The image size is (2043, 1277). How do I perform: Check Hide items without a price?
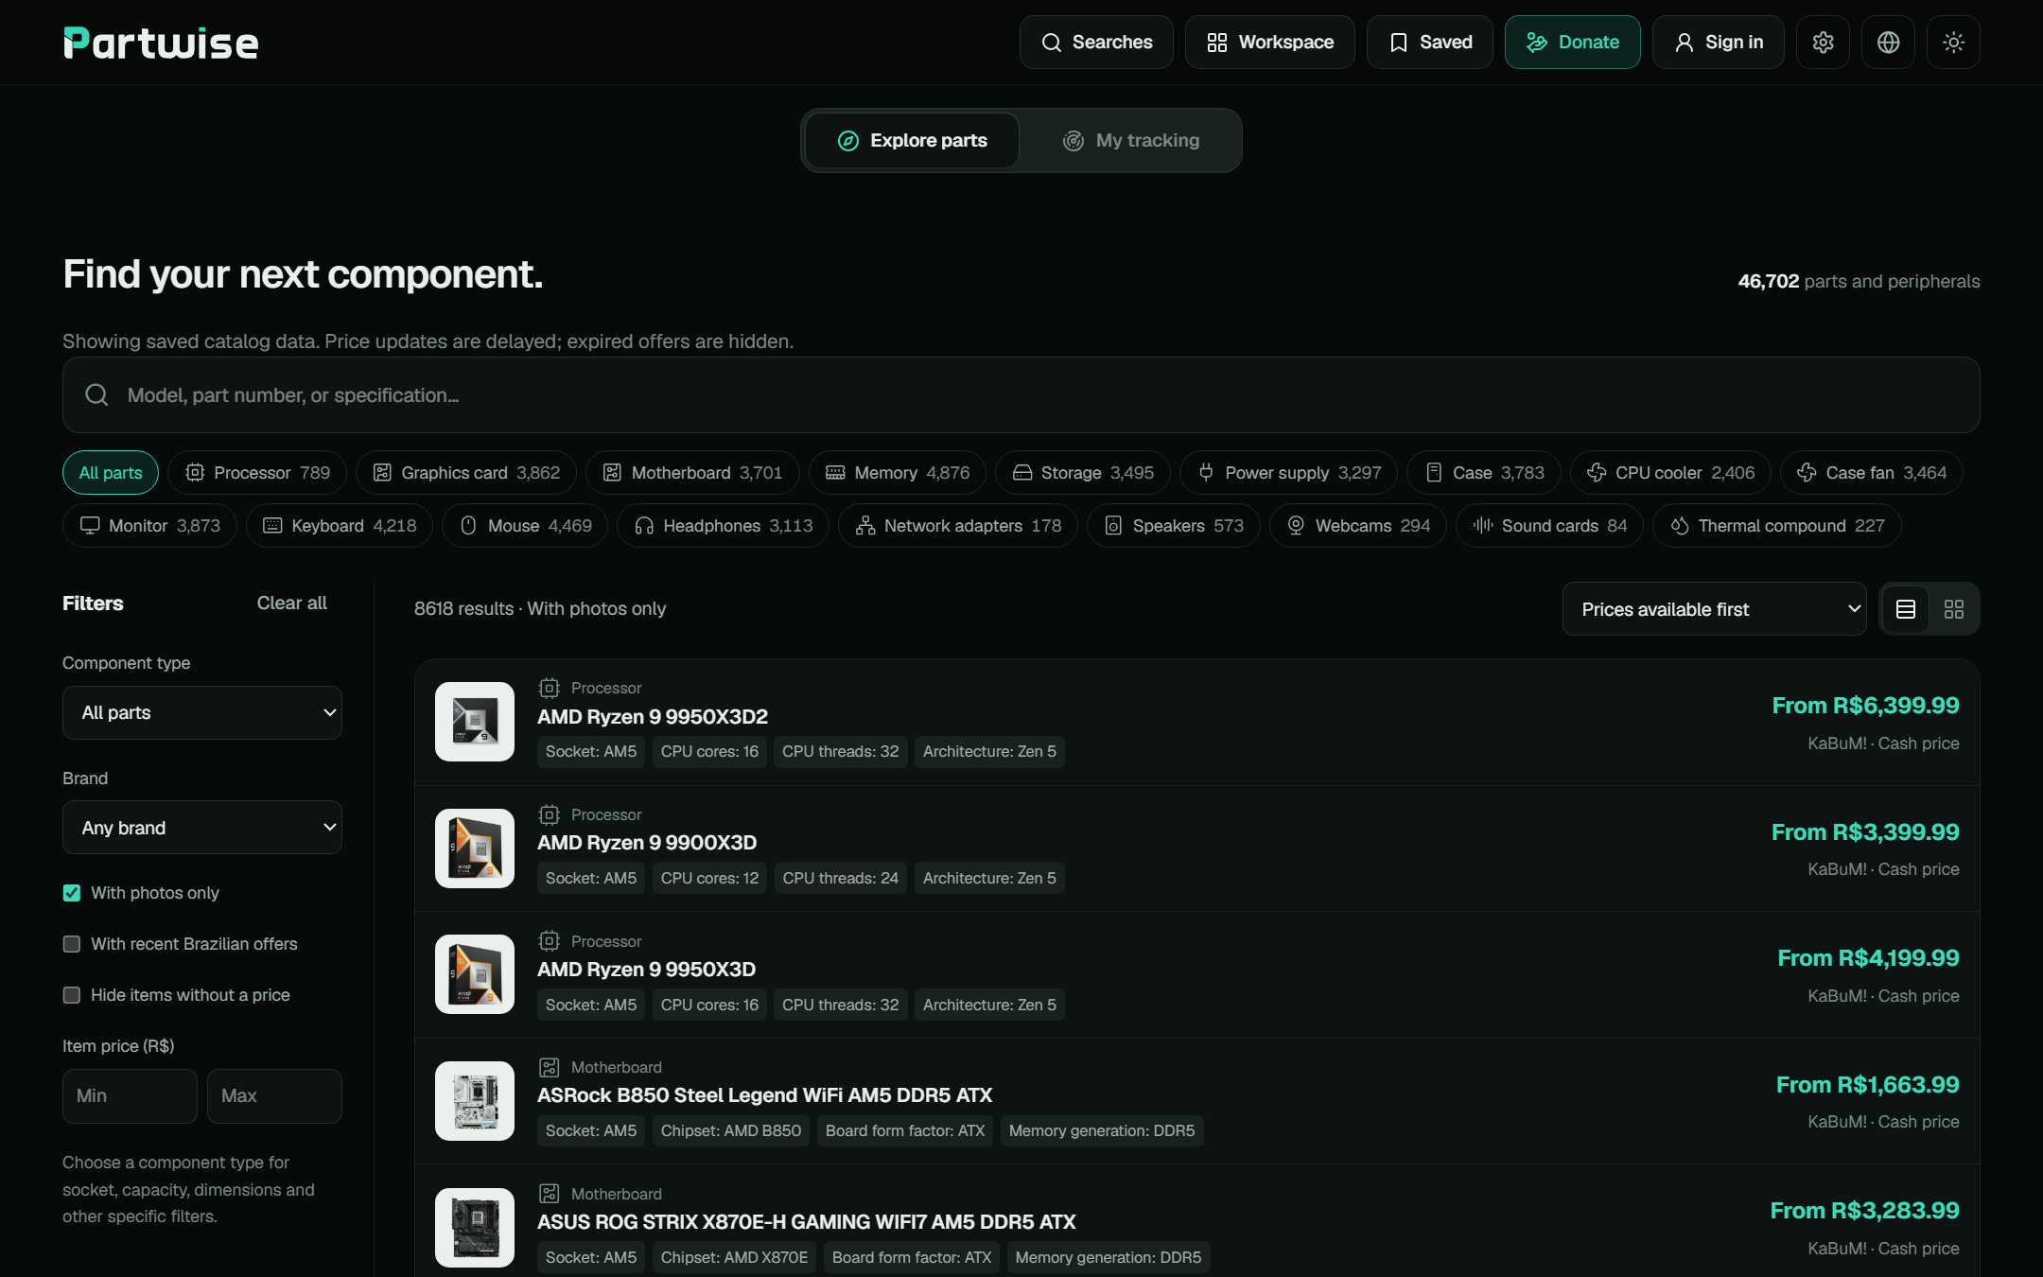coord(72,995)
